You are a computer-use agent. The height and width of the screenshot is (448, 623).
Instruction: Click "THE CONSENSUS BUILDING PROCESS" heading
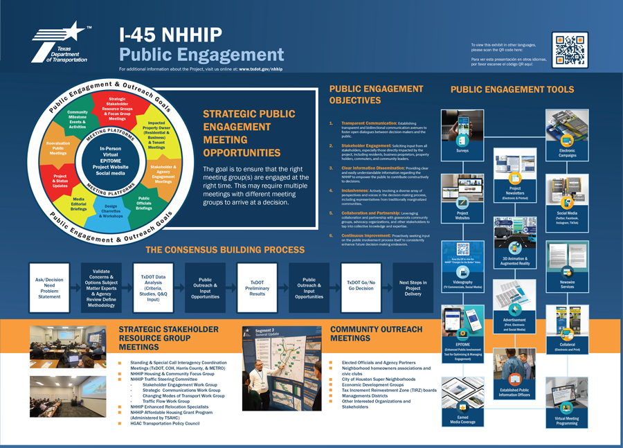point(225,250)
